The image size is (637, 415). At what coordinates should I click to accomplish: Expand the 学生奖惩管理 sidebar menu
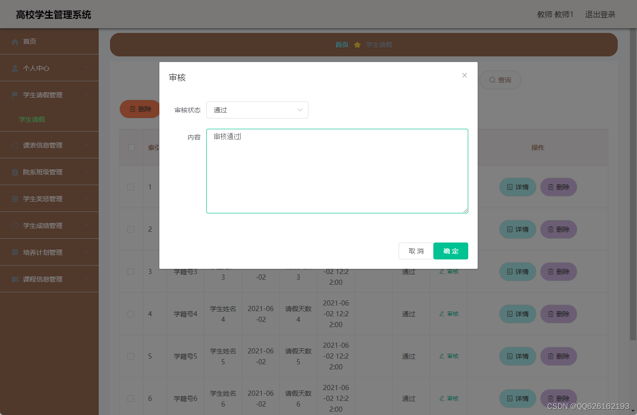[x=49, y=199]
